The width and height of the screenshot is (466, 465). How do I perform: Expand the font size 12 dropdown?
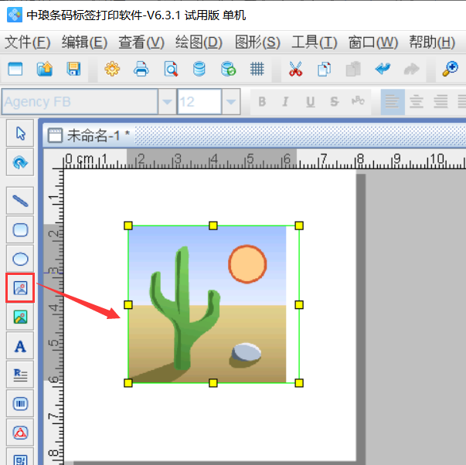[231, 102]
